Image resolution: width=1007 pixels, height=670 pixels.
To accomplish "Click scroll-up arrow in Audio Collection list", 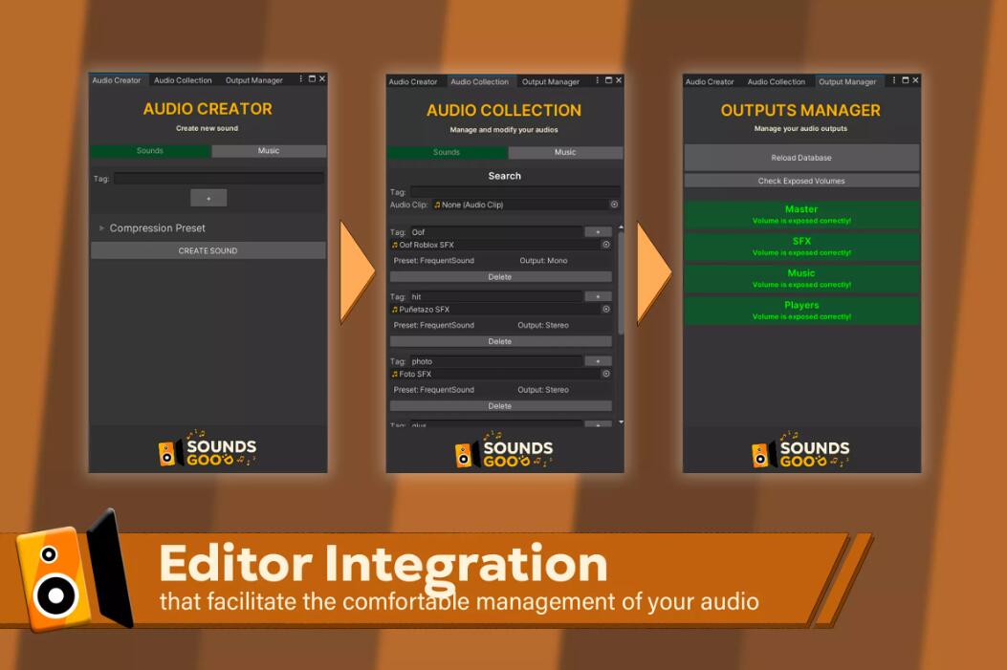I will coord(621,228).
